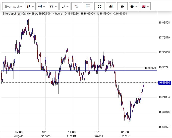The image size is (172, 138).
Task: Open the color palette theme menu
Action: 134,6
